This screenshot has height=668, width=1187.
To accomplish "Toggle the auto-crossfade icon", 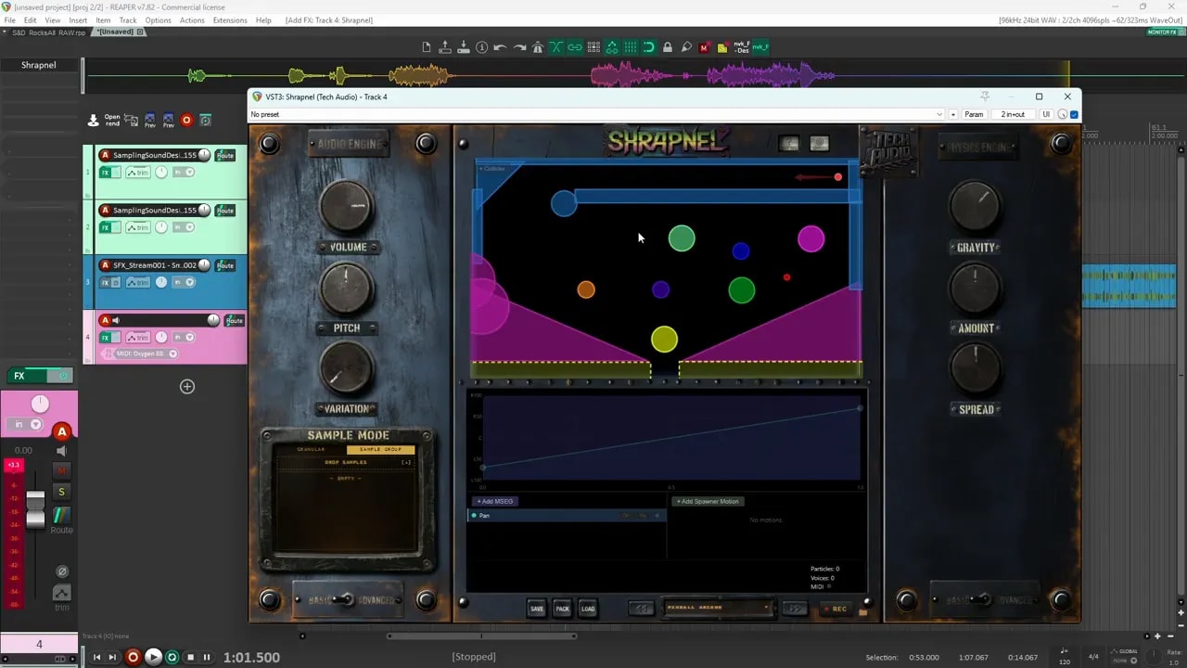I will (556, 47).
